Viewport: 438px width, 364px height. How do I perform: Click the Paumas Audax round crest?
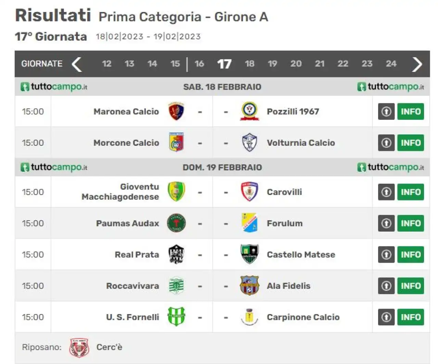177,223
